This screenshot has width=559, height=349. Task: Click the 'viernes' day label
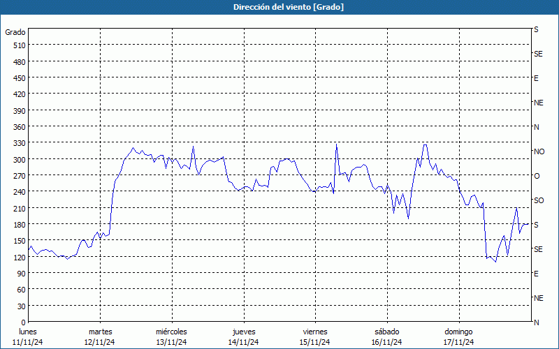coord(315,332)
